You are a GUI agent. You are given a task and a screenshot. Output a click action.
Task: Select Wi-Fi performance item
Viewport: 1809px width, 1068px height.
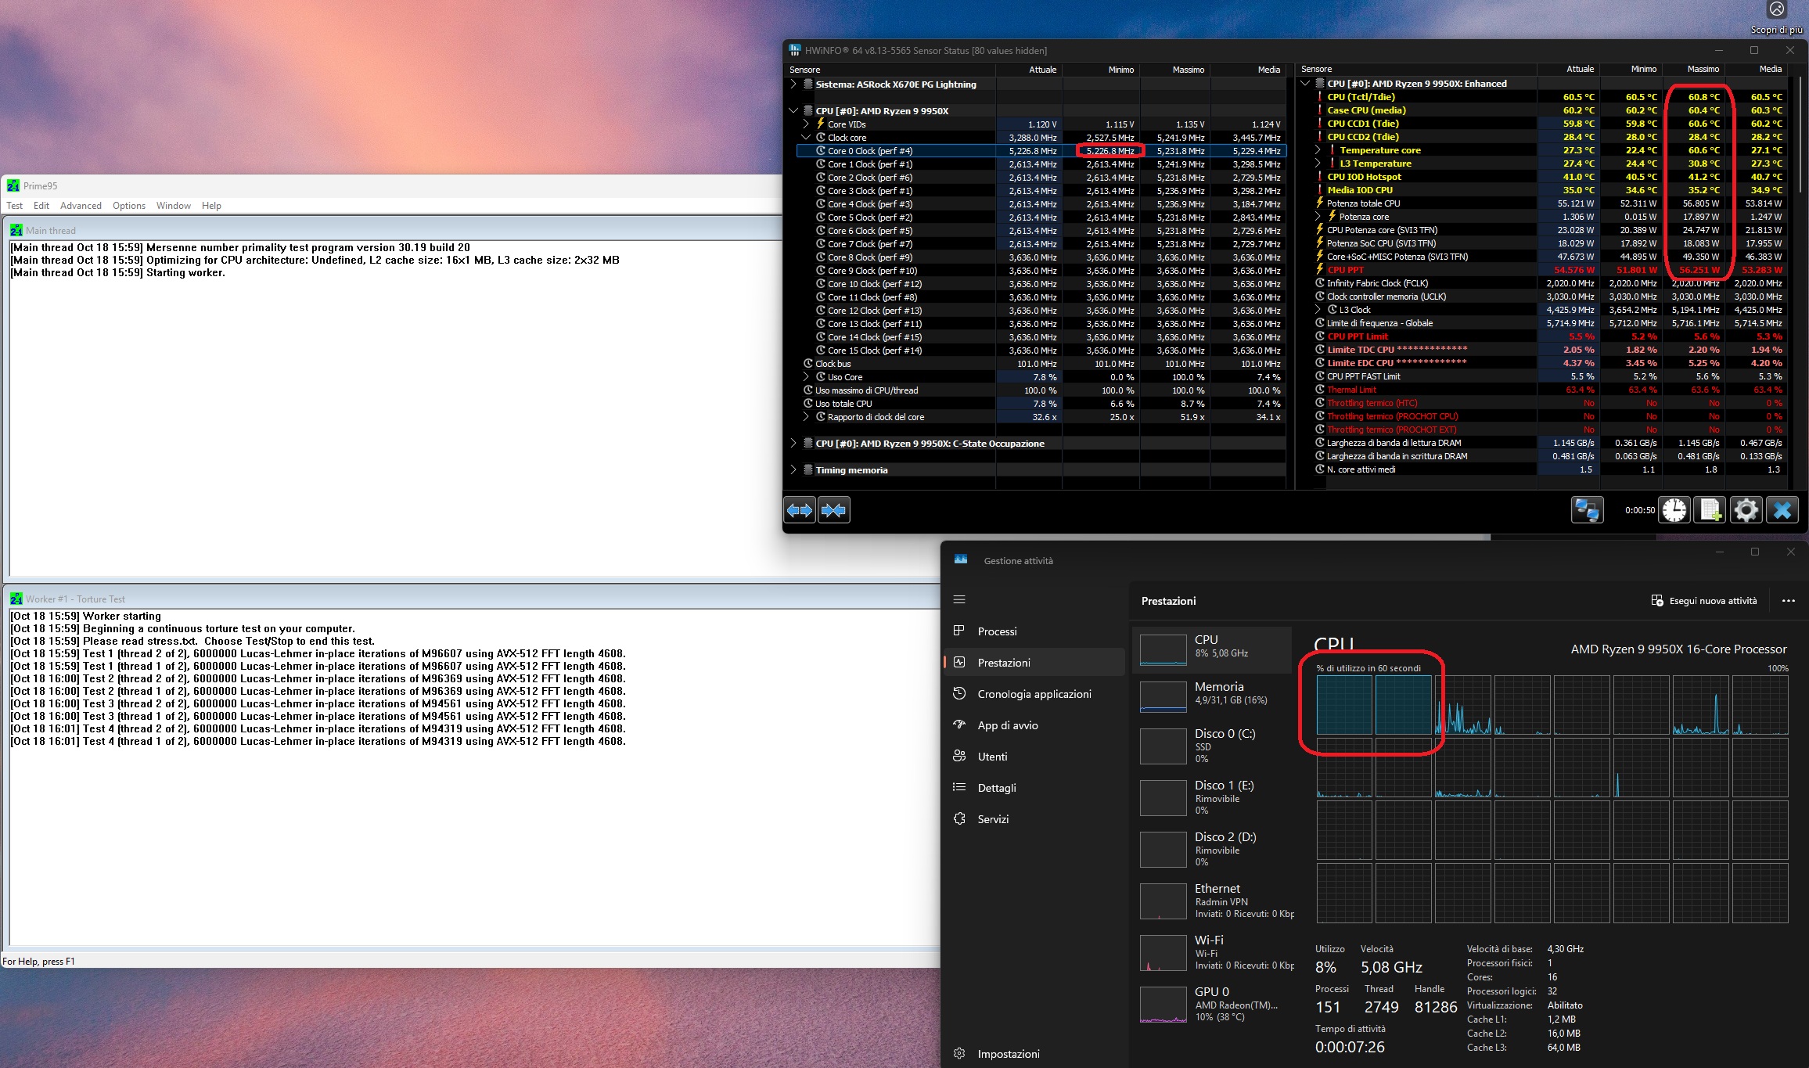tap(1211, 952)
